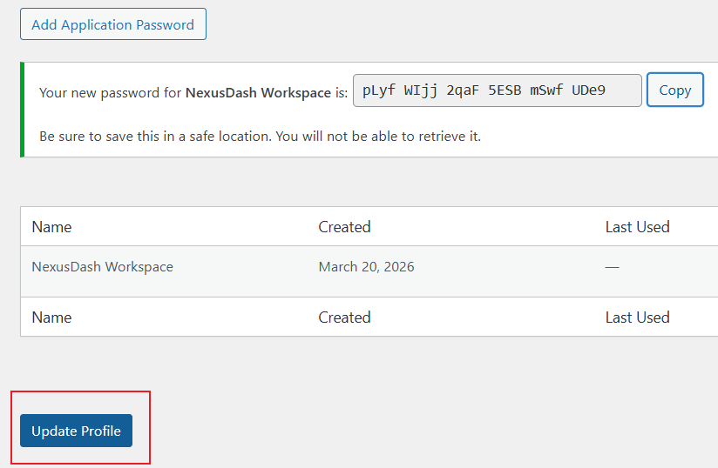Click the Last Used dash for NexusDash Workspace
Screen dimensions: 718x468
[613, 267]
